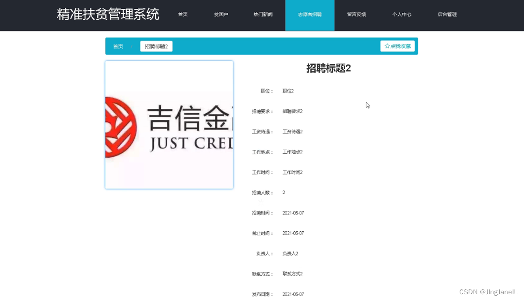Open the 贫困户 navigation tab
Screen dimensions: 524x300
click(221, 15)
